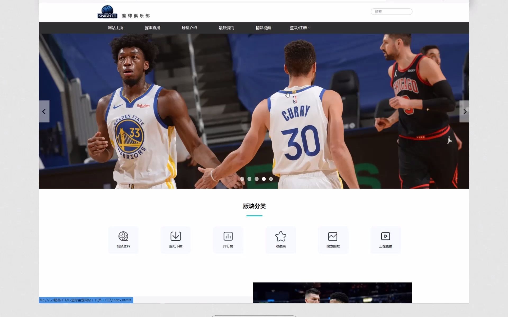Click the basketball game thumbnail at bottom

click(x=332, y=293)
